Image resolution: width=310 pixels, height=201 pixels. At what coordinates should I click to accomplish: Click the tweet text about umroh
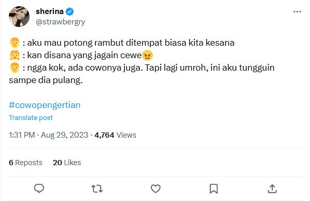142,74
